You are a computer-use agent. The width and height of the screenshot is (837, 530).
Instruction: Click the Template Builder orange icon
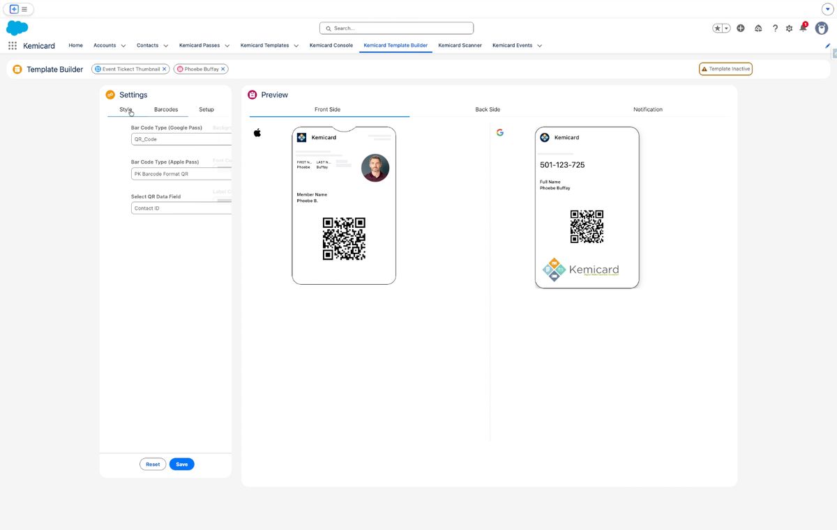coord(17,69)
